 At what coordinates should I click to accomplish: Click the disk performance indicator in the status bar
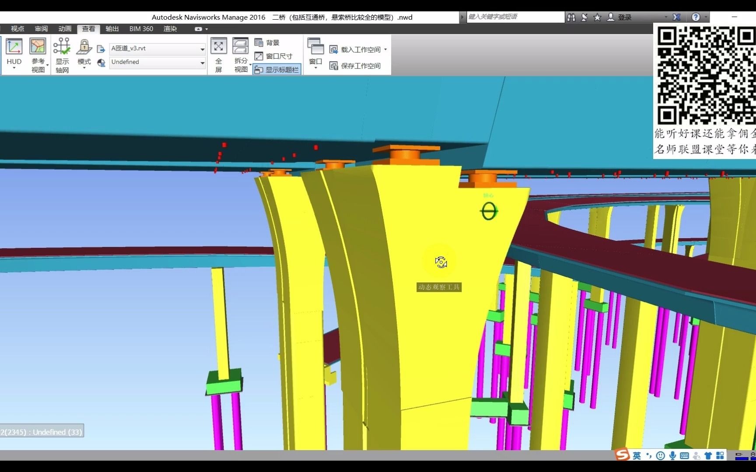point(753,456)
